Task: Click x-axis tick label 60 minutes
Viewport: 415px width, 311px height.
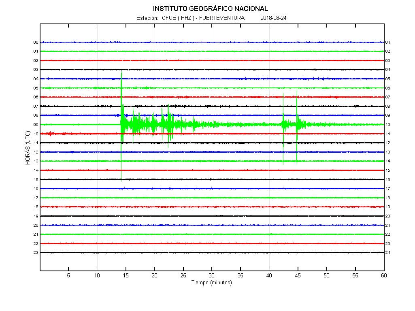Action: click(384, 275)
